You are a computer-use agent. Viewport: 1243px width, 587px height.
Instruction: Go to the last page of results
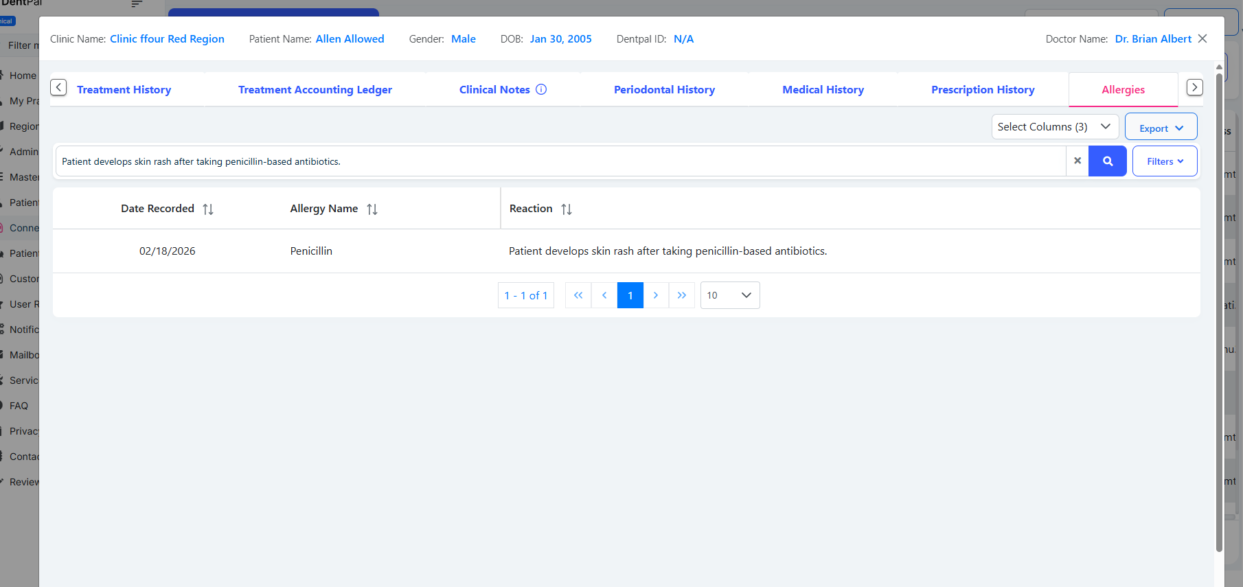681,295
